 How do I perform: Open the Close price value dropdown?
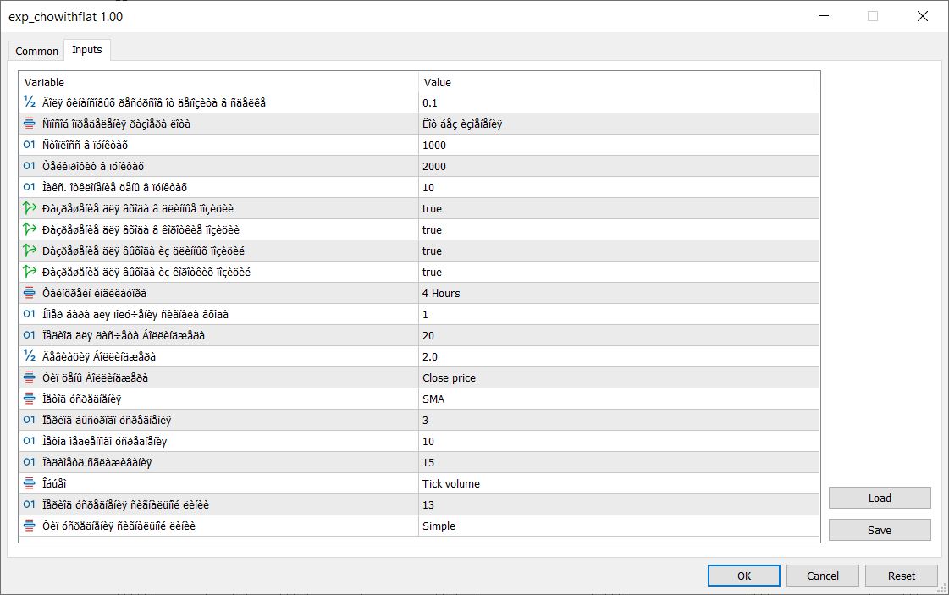click(x=618, y=377)
